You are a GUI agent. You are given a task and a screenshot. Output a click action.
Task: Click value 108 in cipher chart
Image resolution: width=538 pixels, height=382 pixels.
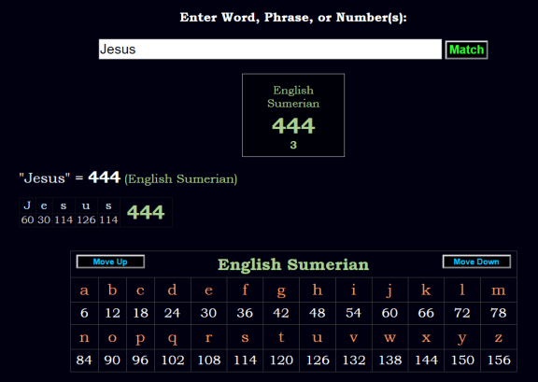[x=208, y=361]
